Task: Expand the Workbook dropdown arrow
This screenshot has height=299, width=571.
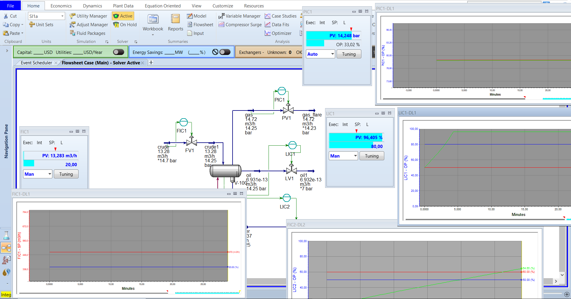Action: coord(153,35)
